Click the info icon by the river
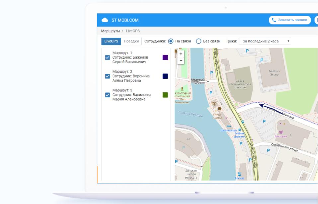Image resolution: width=318 pixels, height=204 pixels. [214, 104]
